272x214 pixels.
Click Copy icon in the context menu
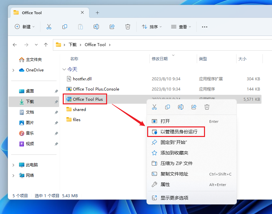(x=168, y=107)
